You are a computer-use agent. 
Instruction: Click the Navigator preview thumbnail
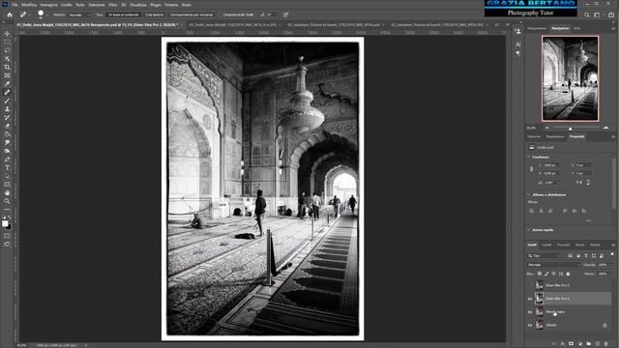click(570, 78)
